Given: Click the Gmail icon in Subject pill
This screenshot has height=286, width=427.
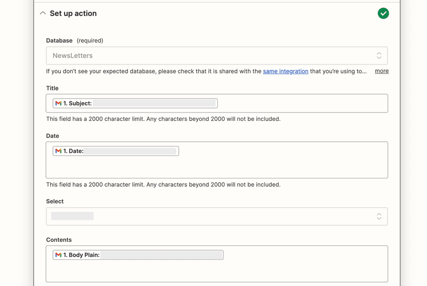Looking at the screenshot, I should [58, 103].
